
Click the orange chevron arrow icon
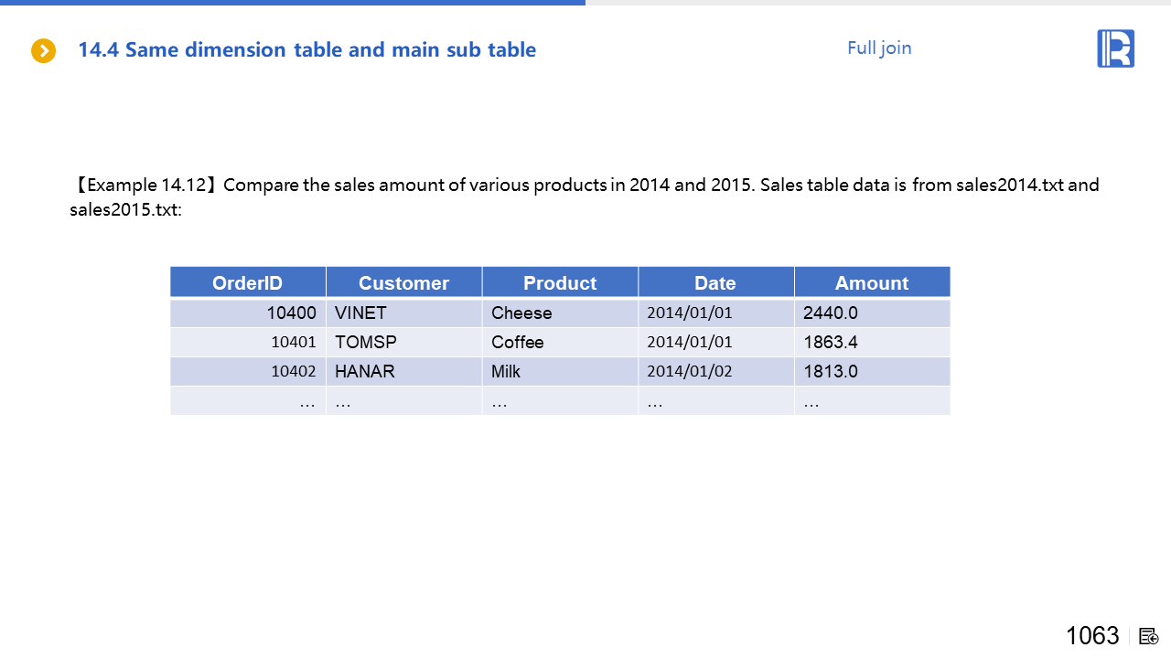pyautogui.click(x=43, y=51)
